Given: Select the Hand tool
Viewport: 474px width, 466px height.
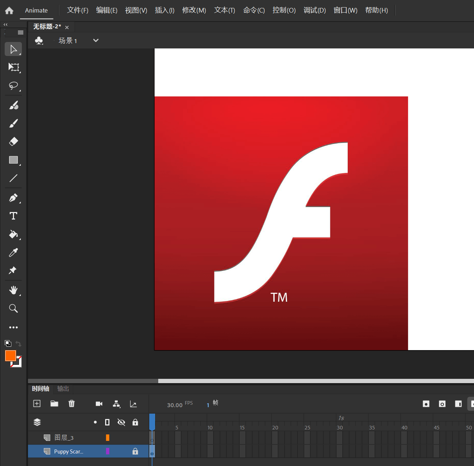Looking at the screenshot, I should [x=13, y=290].
